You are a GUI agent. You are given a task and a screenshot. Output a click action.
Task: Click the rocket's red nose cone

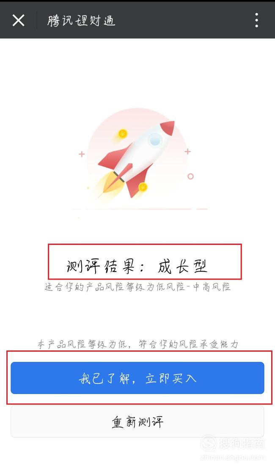tap(168, 128)
